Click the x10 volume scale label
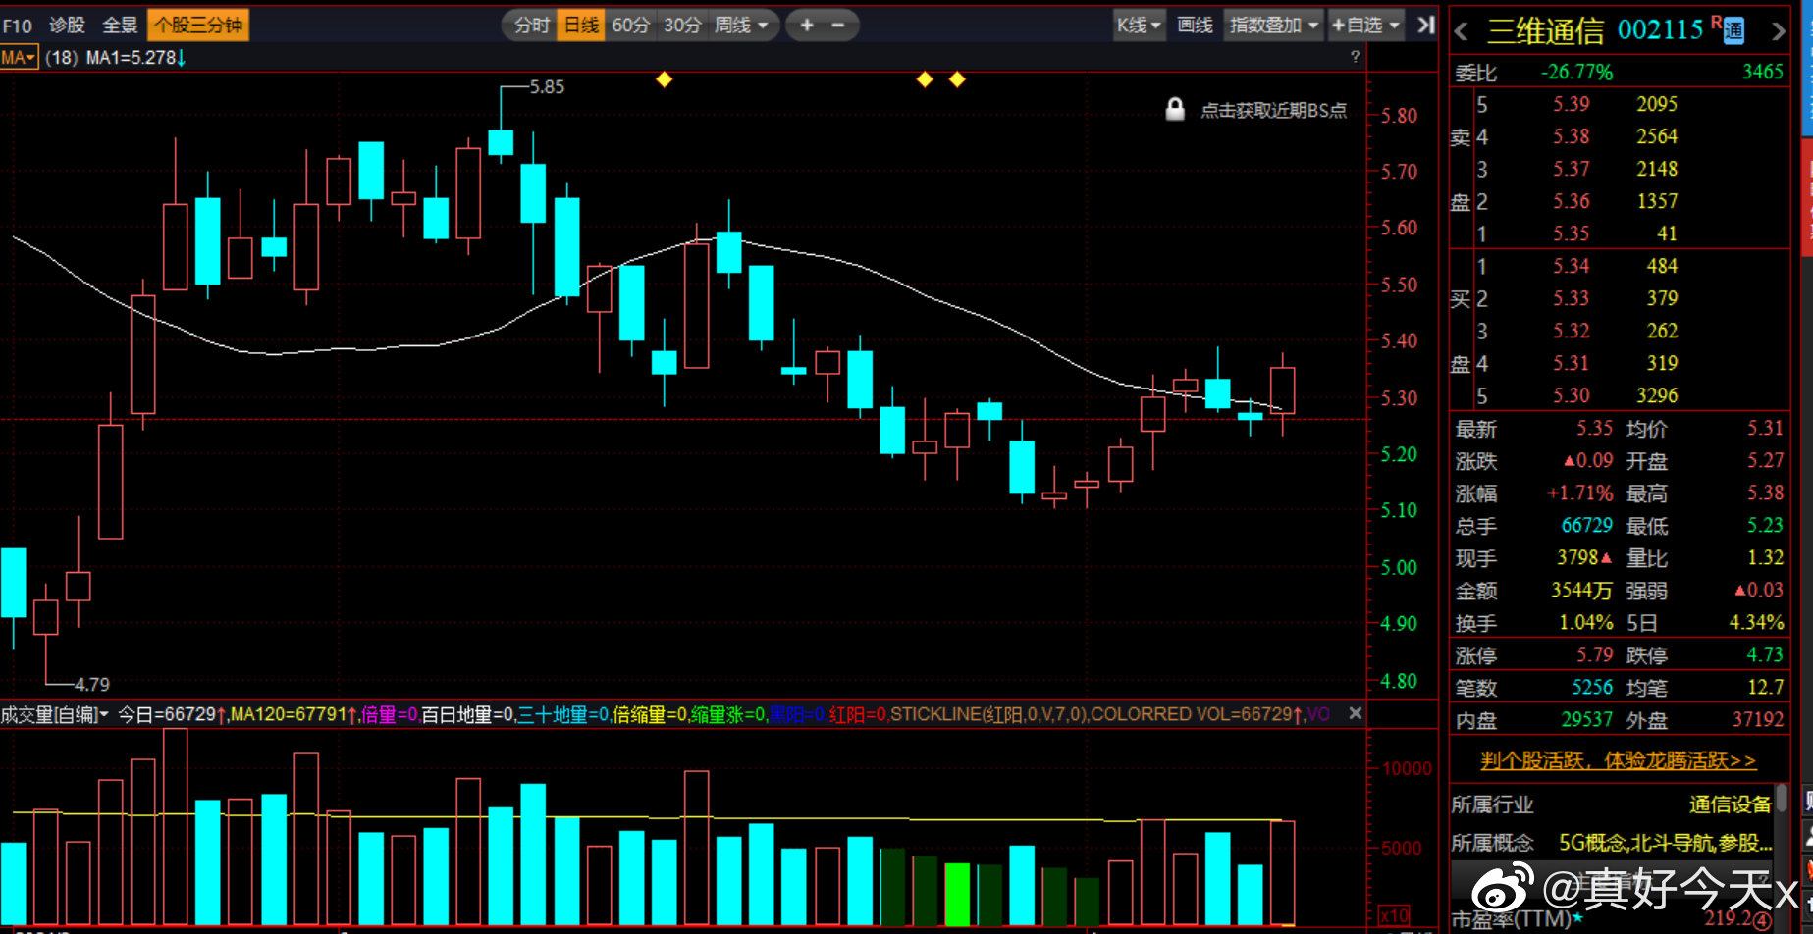Viewport: 1813px width, 934px height. (1394, 915)
